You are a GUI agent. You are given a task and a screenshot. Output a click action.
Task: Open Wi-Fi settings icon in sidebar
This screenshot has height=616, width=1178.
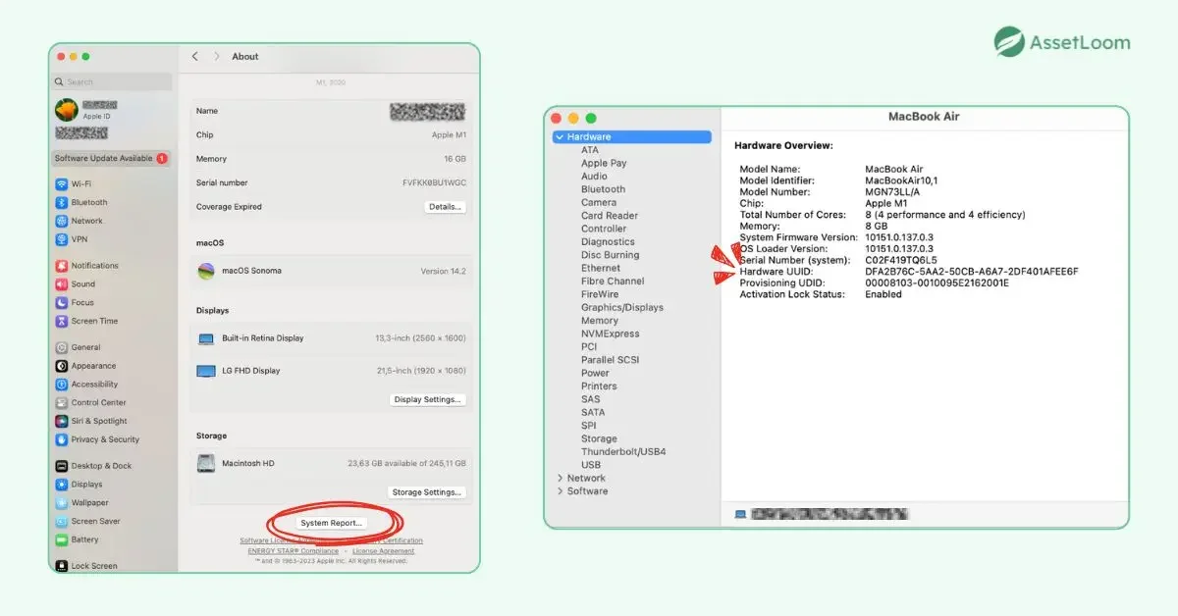(x=62, y=183)
